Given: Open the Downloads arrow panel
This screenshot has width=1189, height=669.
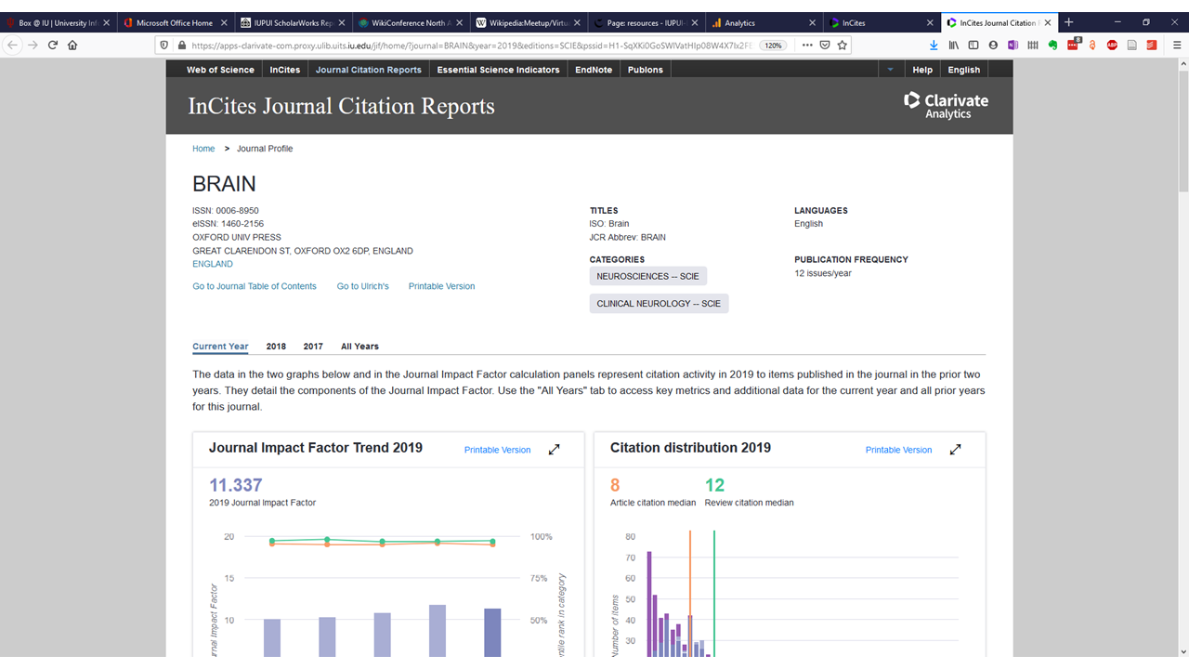Looking at the screenshot, I should pos(934,45).
